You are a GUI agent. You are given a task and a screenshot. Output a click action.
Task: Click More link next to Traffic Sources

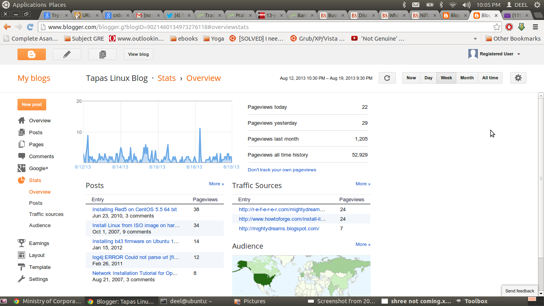coord(363,184)
